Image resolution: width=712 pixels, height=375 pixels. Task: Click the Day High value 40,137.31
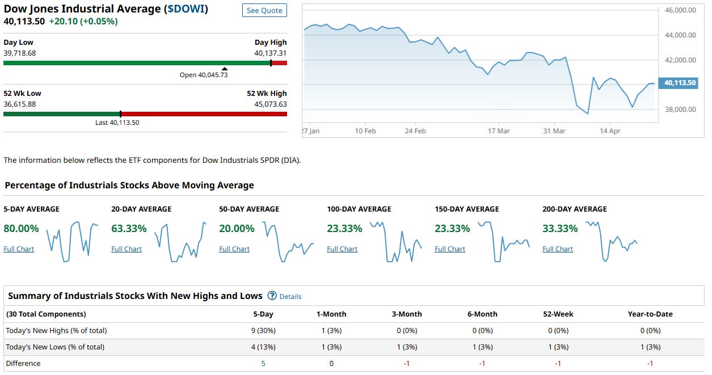point(271,53)
